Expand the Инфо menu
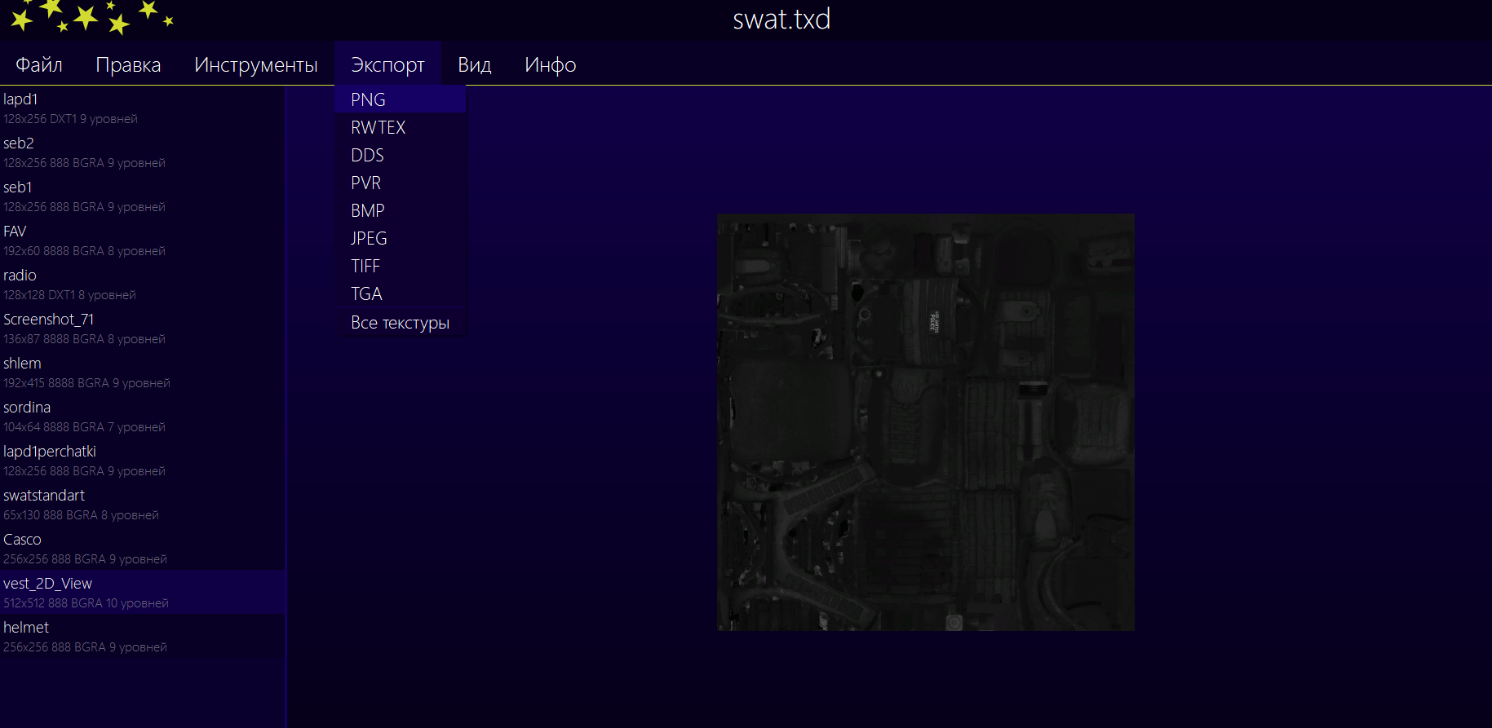 tap(550, 64)
